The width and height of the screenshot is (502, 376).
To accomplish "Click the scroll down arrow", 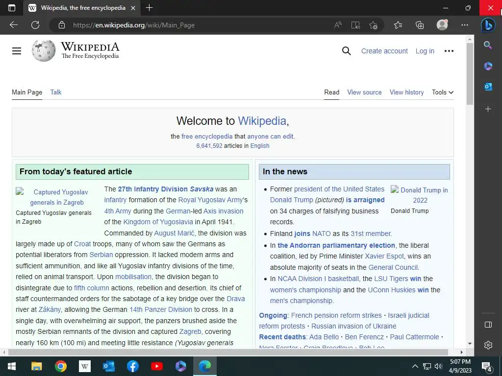I will [x=470, y=344].
